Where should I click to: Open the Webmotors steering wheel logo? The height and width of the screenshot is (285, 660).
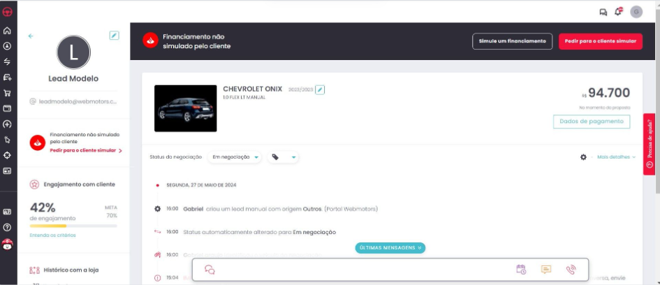pyautogui.click(x=7, y=12)
